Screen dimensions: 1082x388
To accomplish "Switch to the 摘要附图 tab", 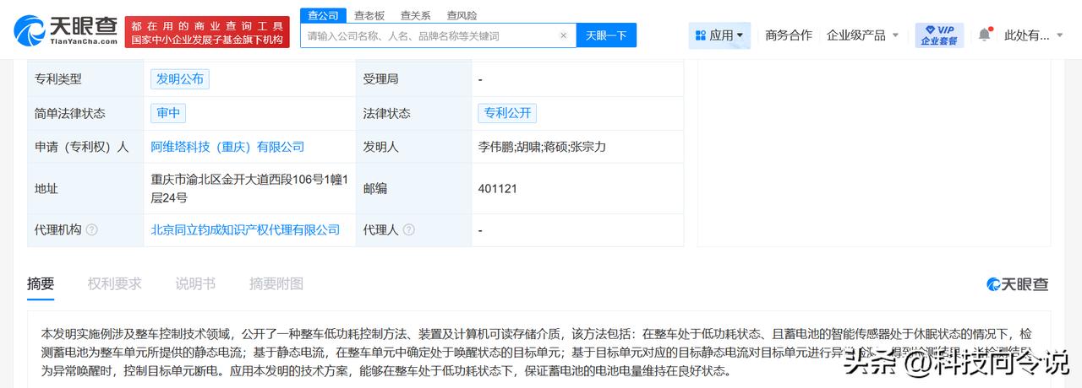I will 276,283.
